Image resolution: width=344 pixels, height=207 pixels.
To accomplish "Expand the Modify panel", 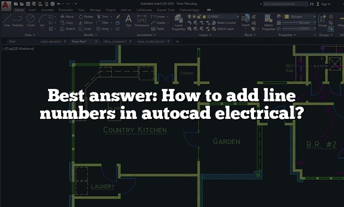I will [x=90, y=35].
